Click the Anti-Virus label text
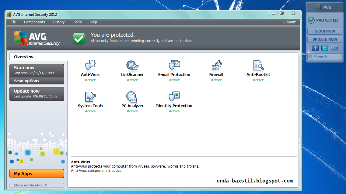Screen dimensions: 346x194 click(90, 74)
